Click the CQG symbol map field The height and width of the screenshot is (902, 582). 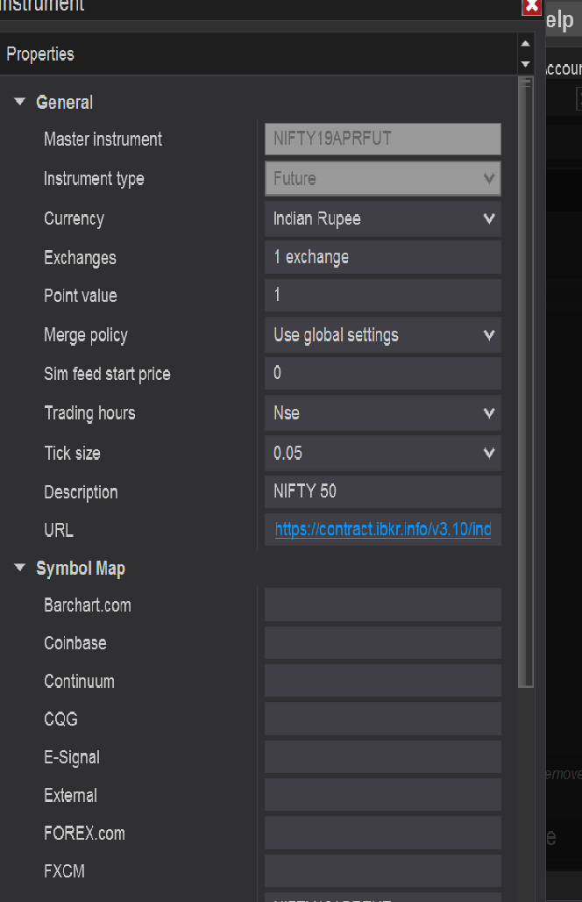(x=382, y=719)
